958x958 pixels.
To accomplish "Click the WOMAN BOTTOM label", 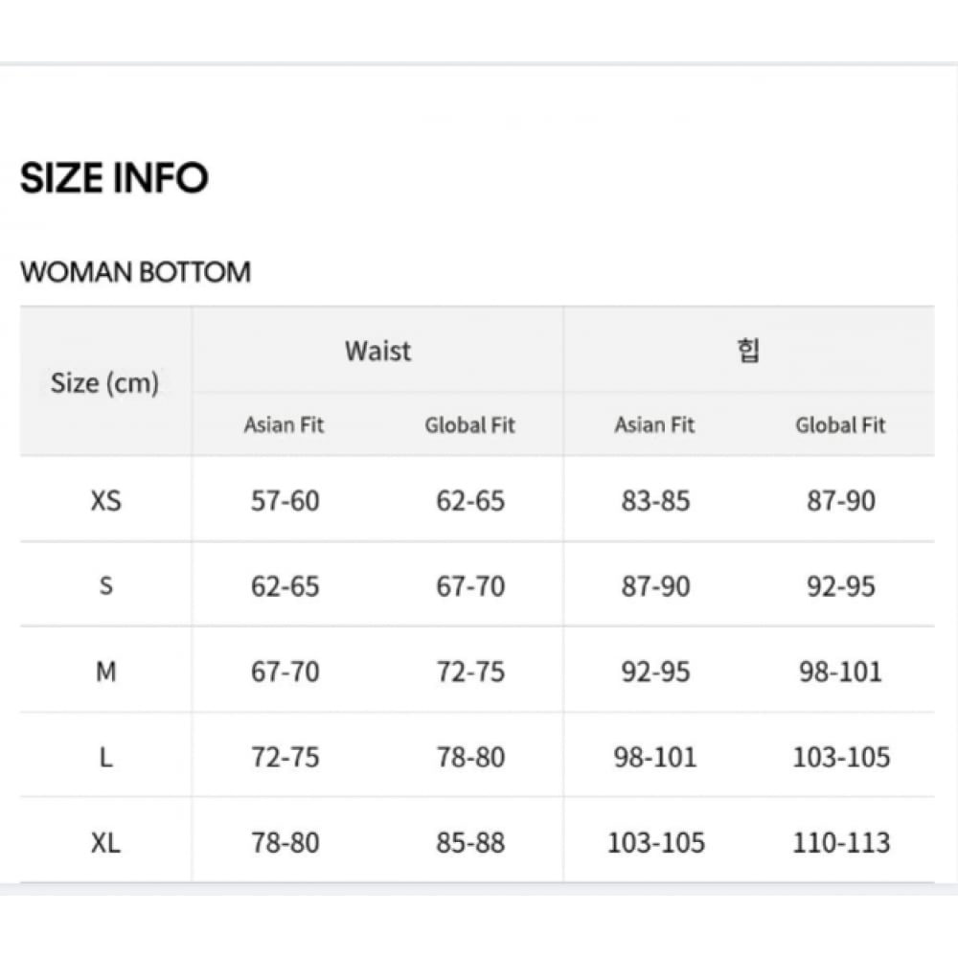I will tap(135, 272).
